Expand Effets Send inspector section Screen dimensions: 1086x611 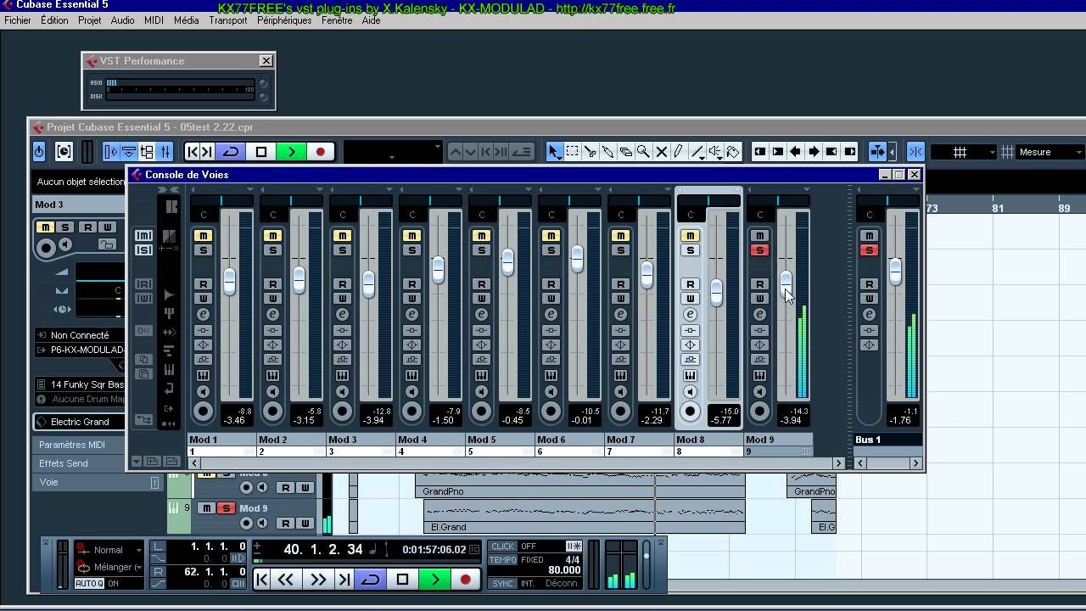tap(80, 463)
